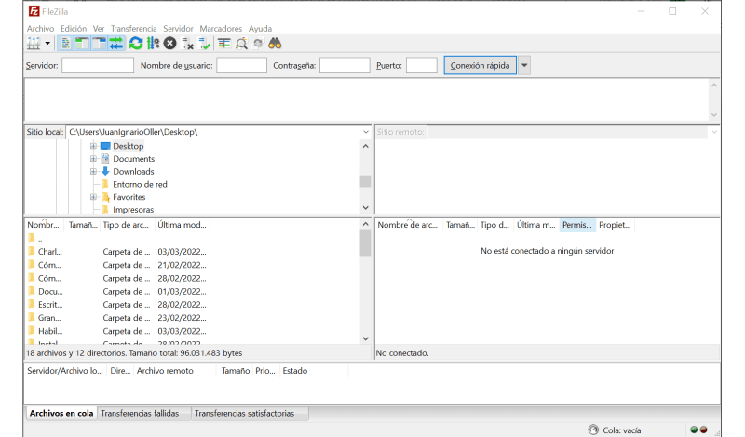Cancel the current operation with the X icon
745x437 pixels.
tap(170, 44)
